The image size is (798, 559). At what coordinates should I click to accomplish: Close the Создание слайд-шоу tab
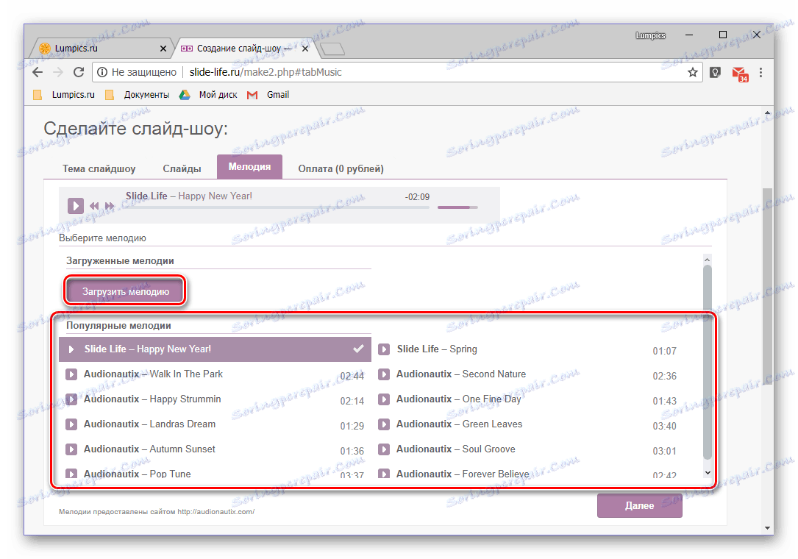coord(304,49)
